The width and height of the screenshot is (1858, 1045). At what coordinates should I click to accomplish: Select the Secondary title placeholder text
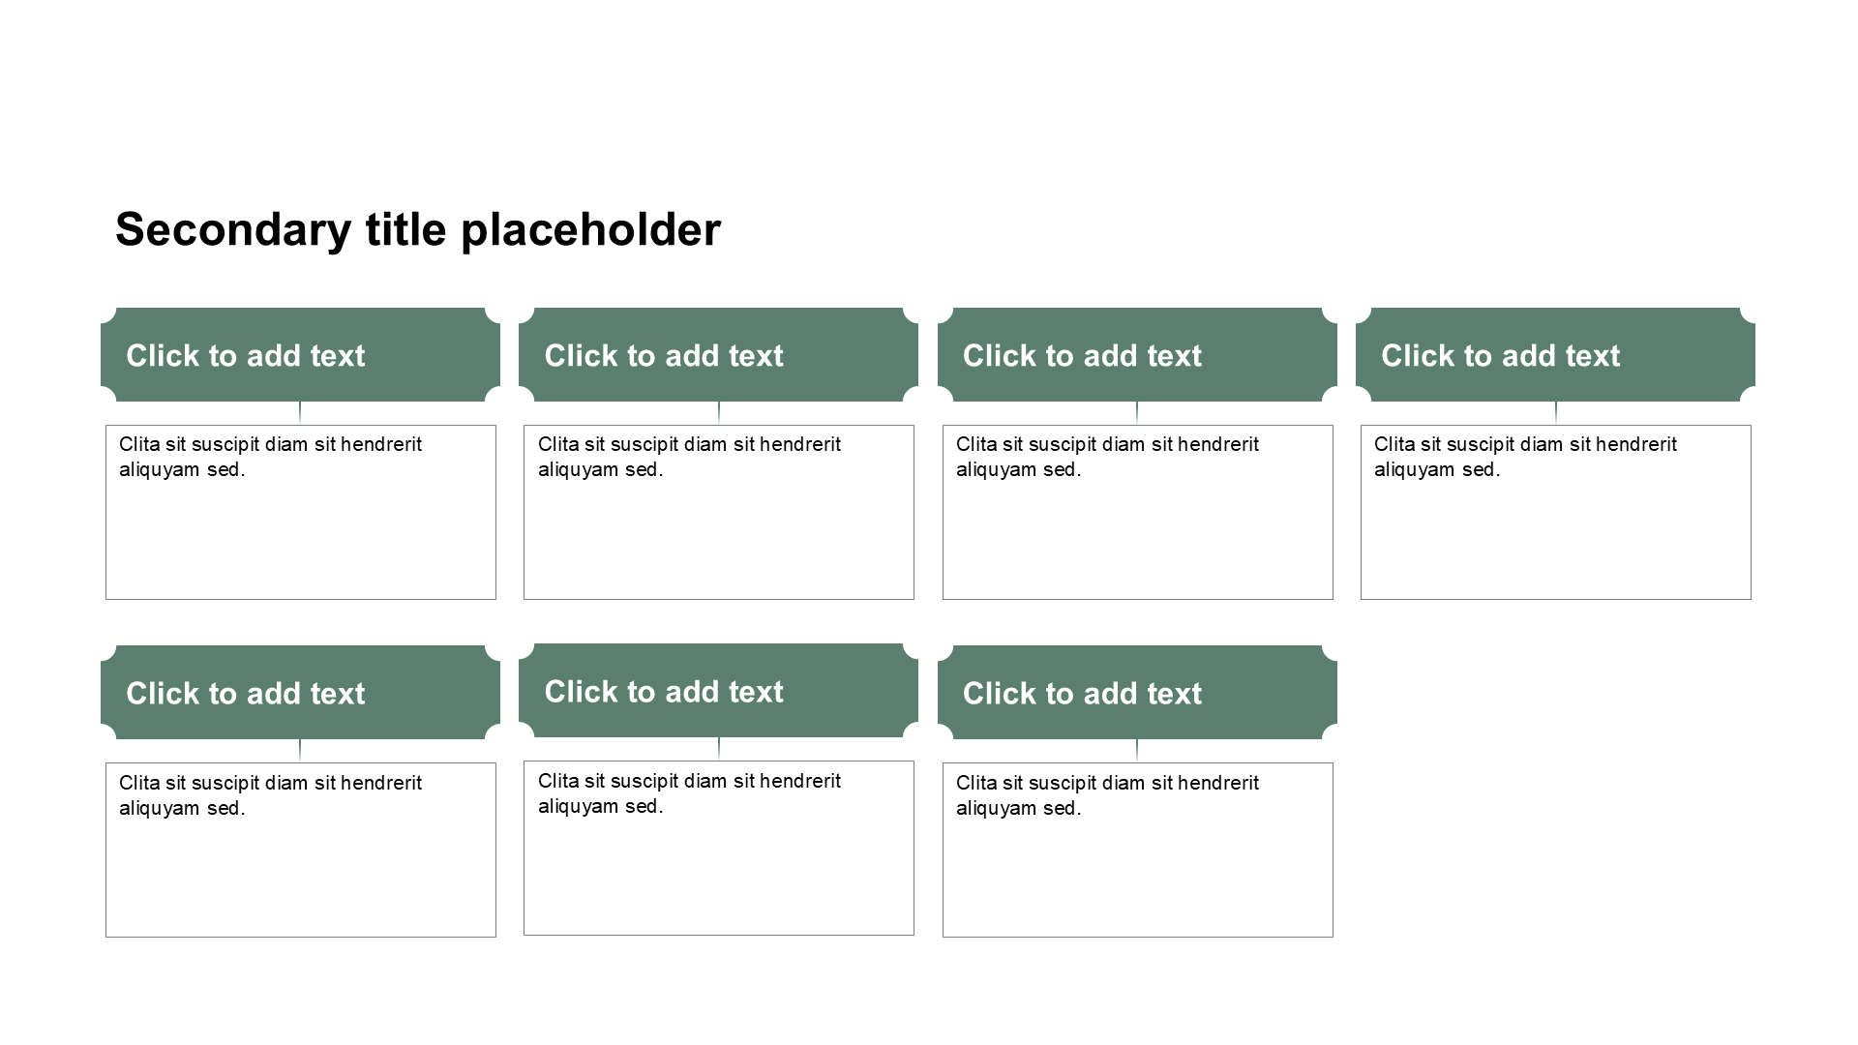point(418,230)
